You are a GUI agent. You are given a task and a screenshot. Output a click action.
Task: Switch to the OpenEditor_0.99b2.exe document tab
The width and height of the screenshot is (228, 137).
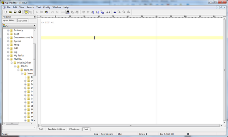57,129
